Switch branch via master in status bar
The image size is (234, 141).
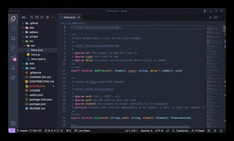(22, 131)
